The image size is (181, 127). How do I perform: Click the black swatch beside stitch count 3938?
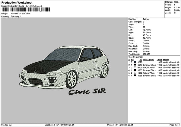(x=135, y=75)
